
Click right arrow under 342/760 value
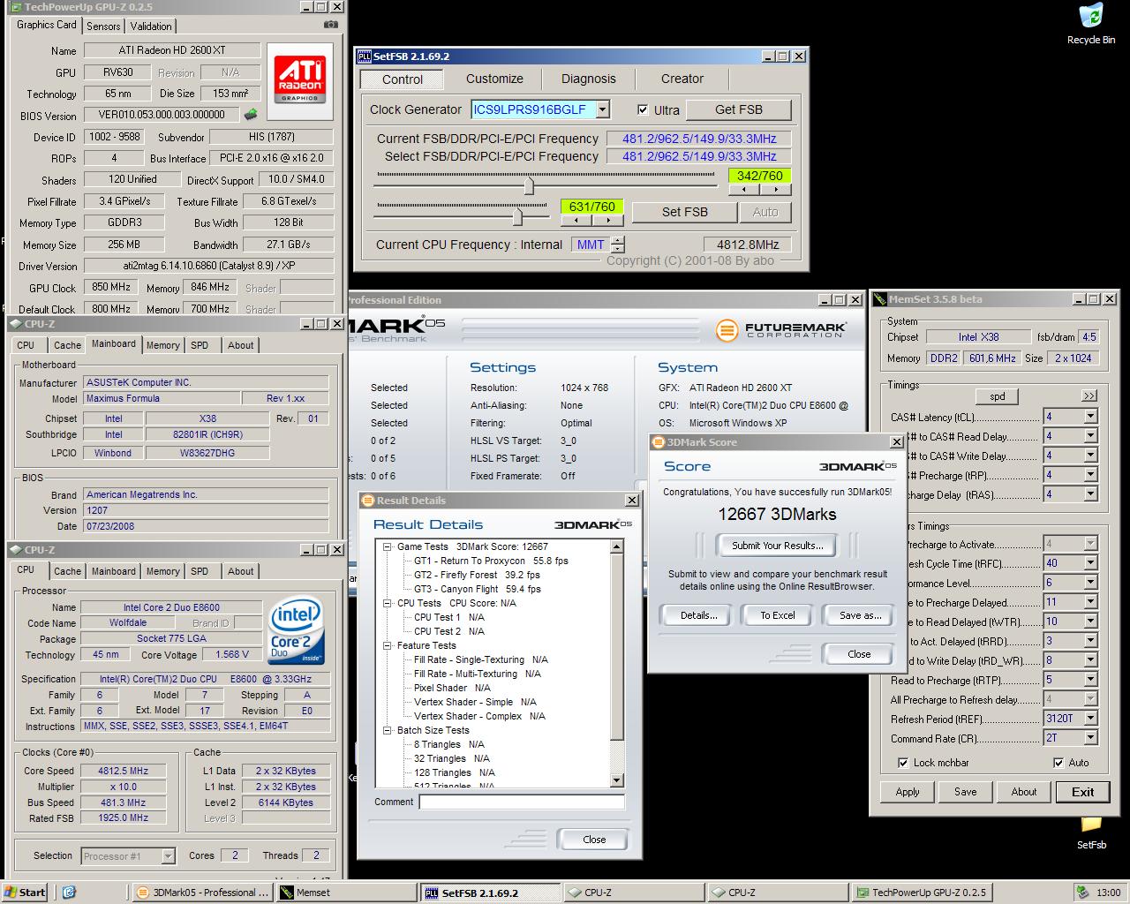click(774, 189)
